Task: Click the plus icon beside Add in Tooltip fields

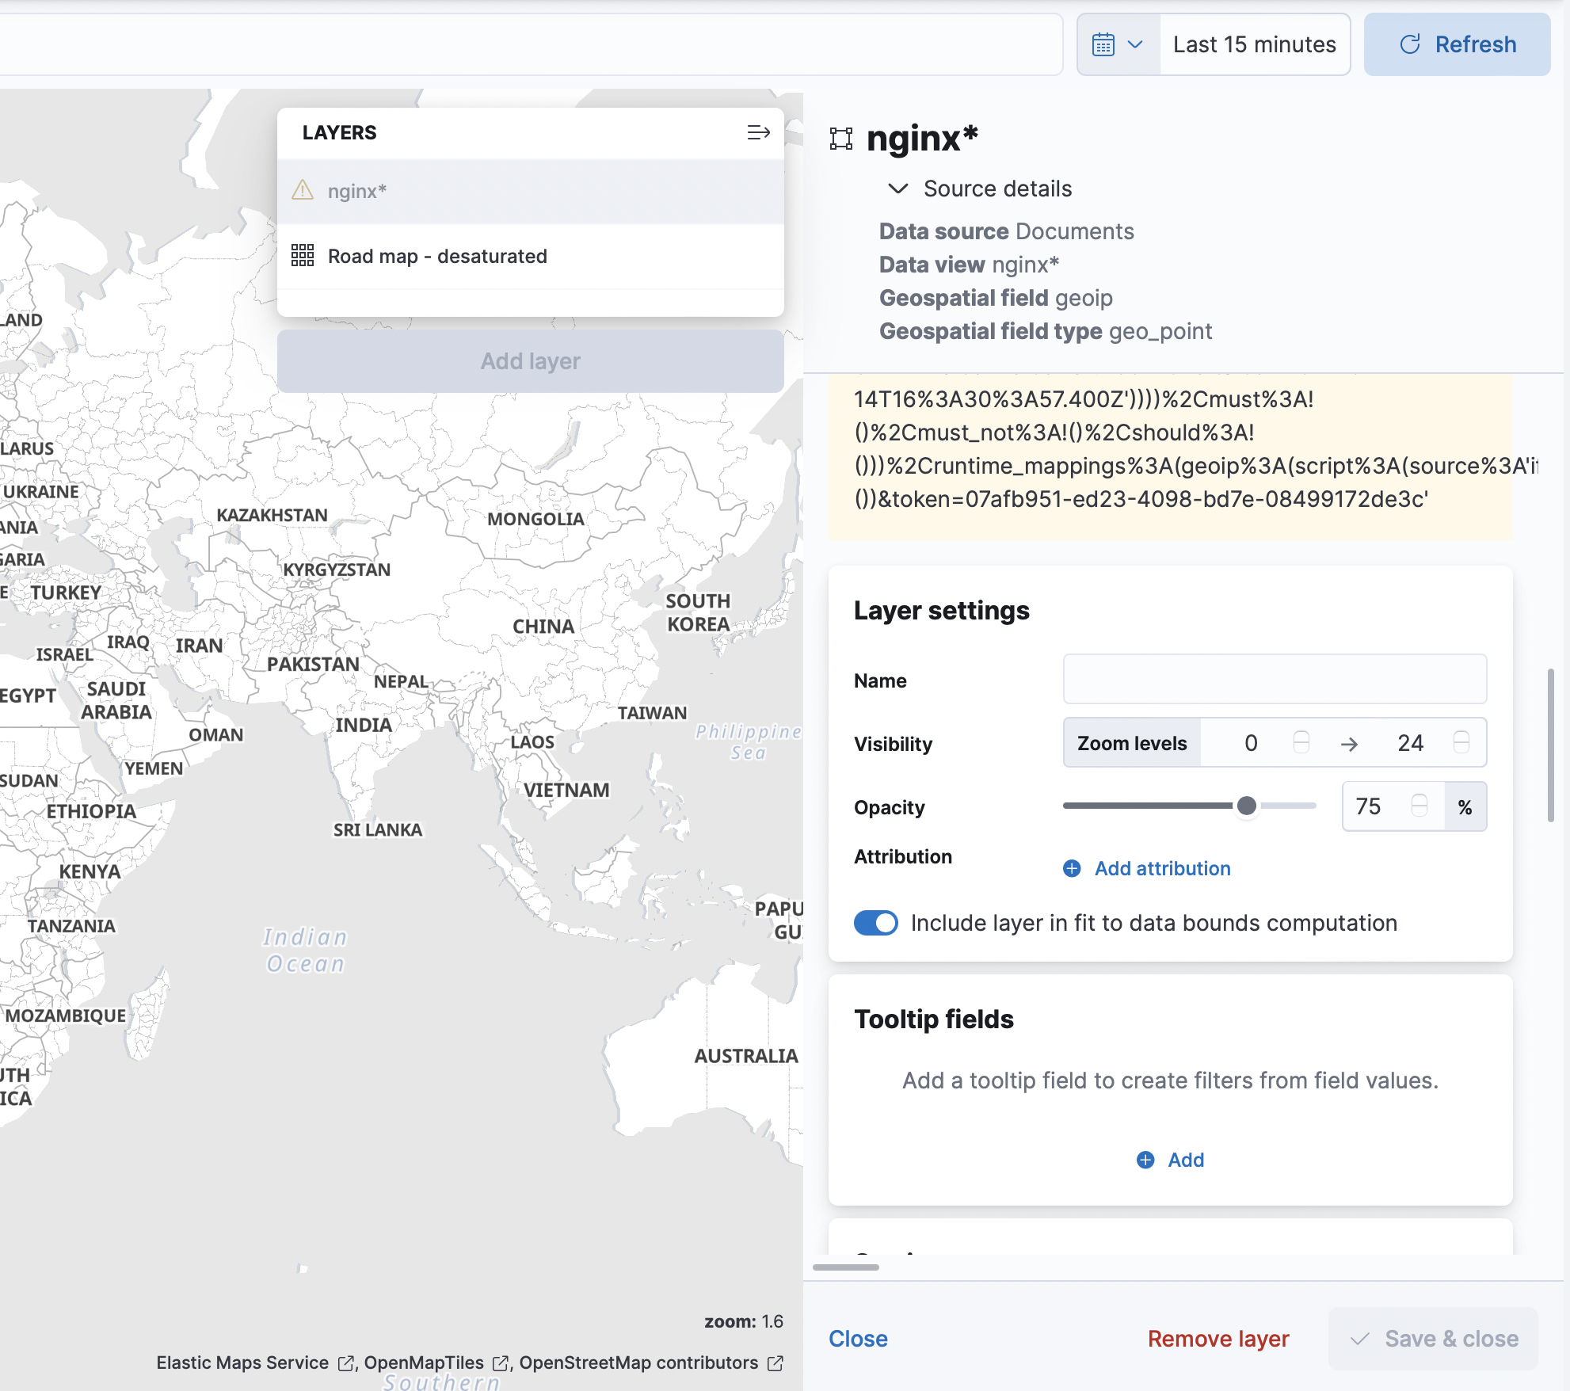Action: (x=1145, y=1160)
